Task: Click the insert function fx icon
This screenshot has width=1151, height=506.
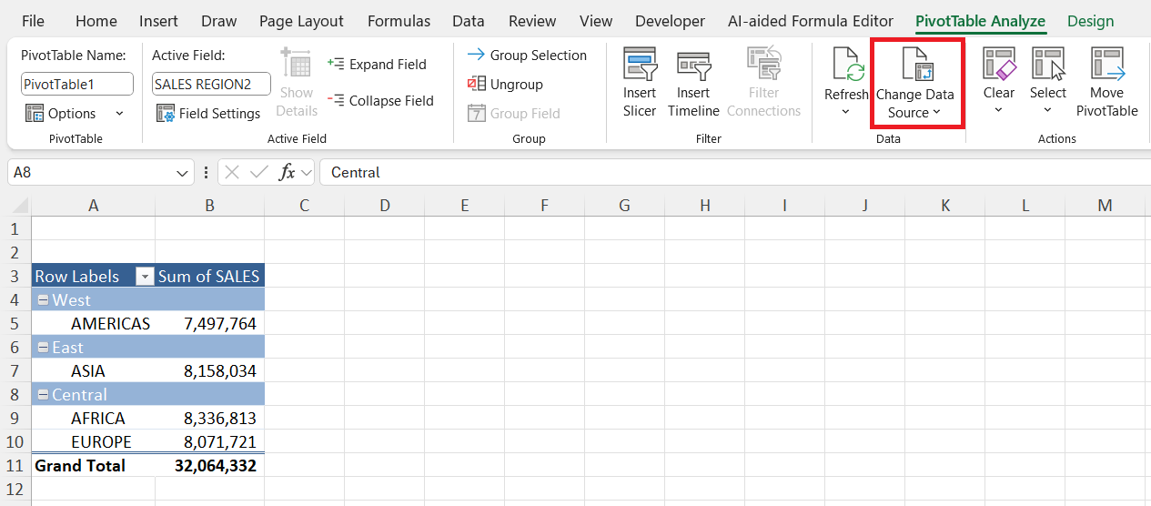Action: (287, 172)
